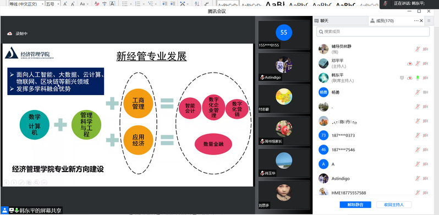Toggle the muted microphone for 杨勇
439x215 pixels.
point(418,92)
